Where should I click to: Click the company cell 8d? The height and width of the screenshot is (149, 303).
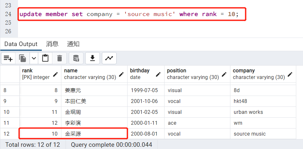pyautogui.click(x=263, y=90)
